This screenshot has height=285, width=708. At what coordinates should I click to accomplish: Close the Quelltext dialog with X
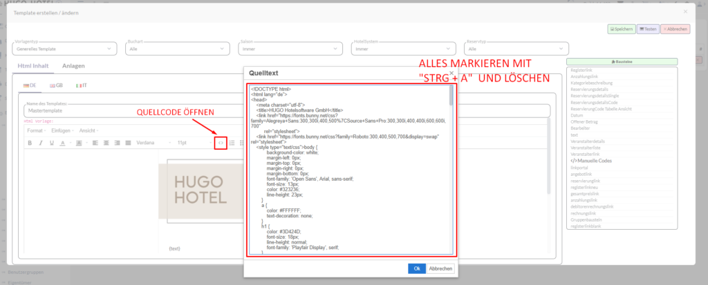click(451, 72)
